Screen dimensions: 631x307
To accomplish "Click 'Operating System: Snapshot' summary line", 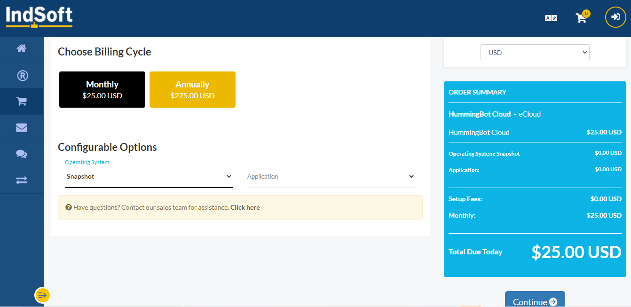I will (x=484, y=154).
